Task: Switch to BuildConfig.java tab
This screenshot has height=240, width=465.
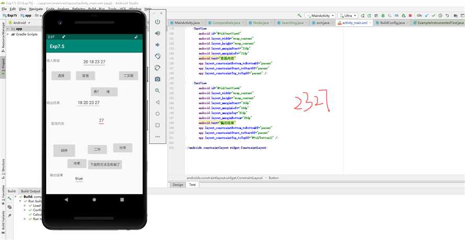Action: point(392,23)
